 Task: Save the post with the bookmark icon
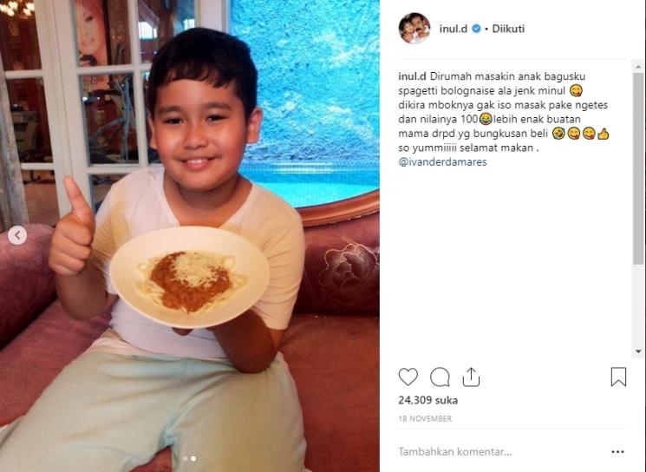point(618,377)
